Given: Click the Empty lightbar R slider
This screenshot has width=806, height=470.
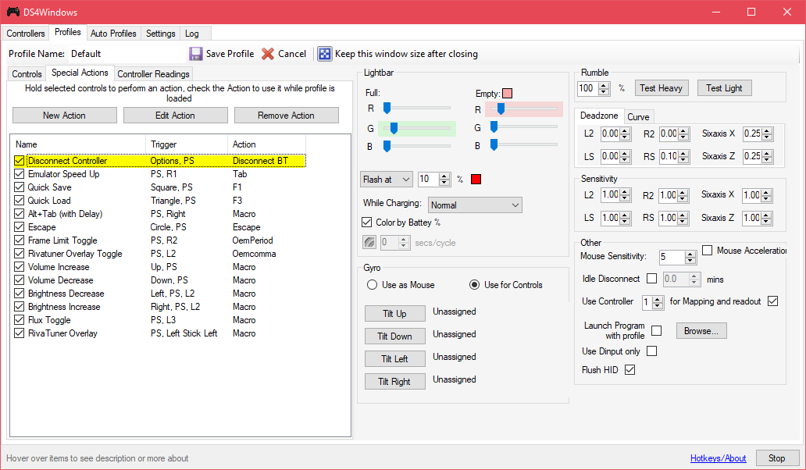Looking at the screenshot, I should [x=524, y=109].
